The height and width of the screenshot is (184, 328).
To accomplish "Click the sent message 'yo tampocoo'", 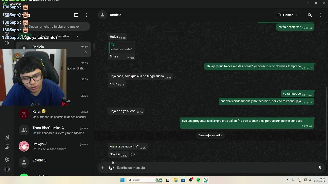I will click(297, 94).
